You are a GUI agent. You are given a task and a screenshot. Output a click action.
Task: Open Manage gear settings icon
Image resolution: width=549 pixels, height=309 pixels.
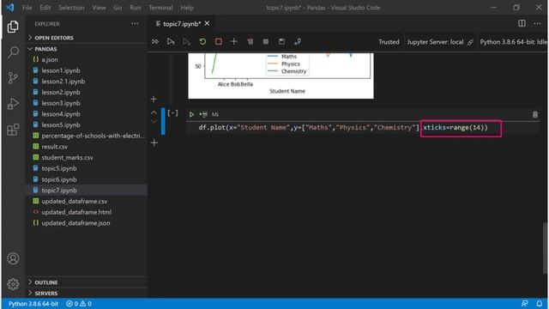coord(13,284)
